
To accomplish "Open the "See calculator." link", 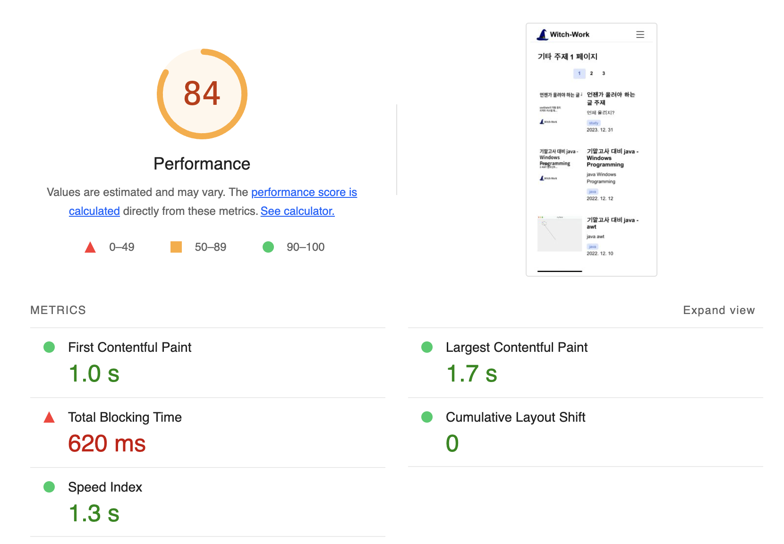I will 297,211.
